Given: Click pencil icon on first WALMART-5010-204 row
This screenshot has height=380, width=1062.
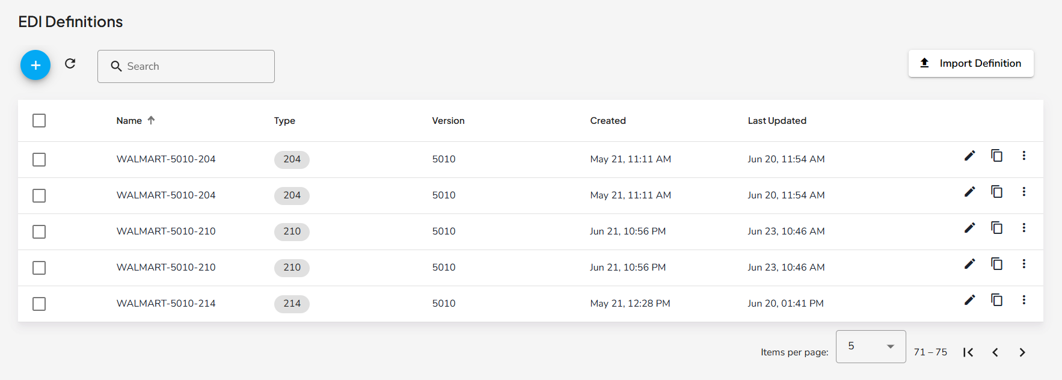Looking at the screenshot, I should coord(969,156).
